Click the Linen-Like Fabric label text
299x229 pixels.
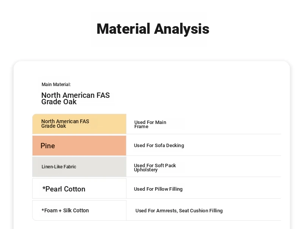point(59,167)
